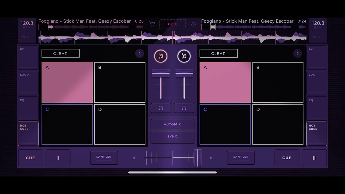Load a track to the right deck
Image resolution: width=345 pixels, height=194 pixels.
tap(184, 56)
